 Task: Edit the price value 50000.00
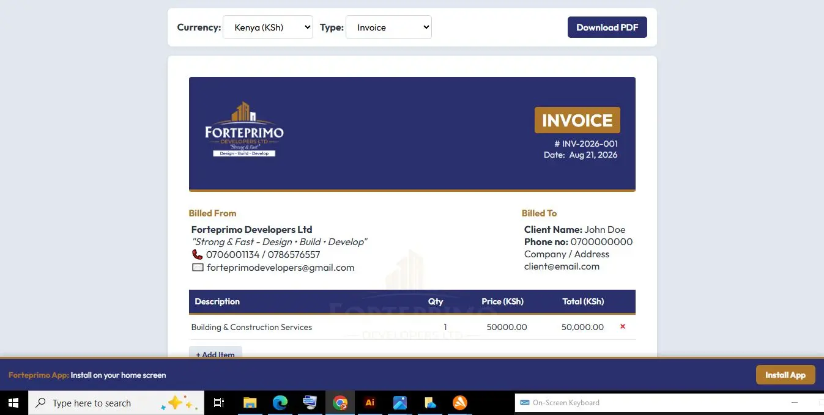(x=507, y=327)
